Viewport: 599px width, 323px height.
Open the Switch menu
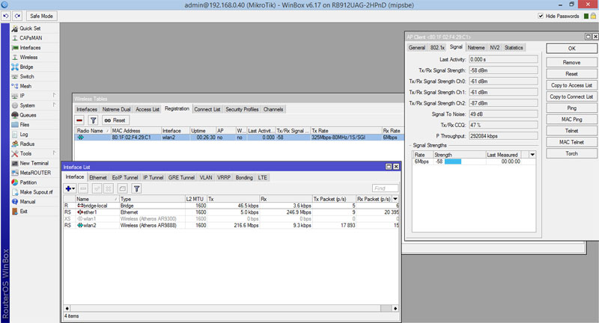(x=27, y=76)
